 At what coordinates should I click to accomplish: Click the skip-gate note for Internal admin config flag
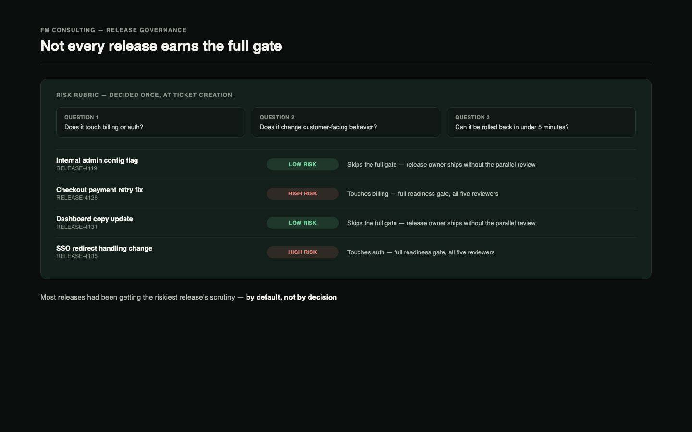click(441, 165)
